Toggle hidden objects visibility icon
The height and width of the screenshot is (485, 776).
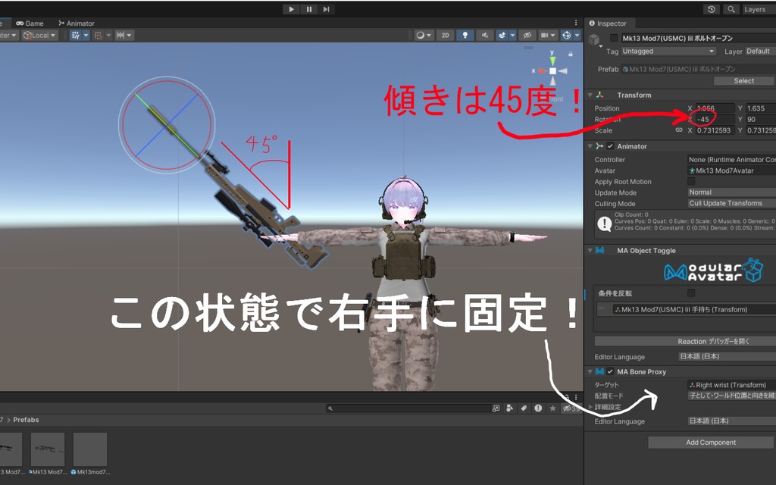527,35
